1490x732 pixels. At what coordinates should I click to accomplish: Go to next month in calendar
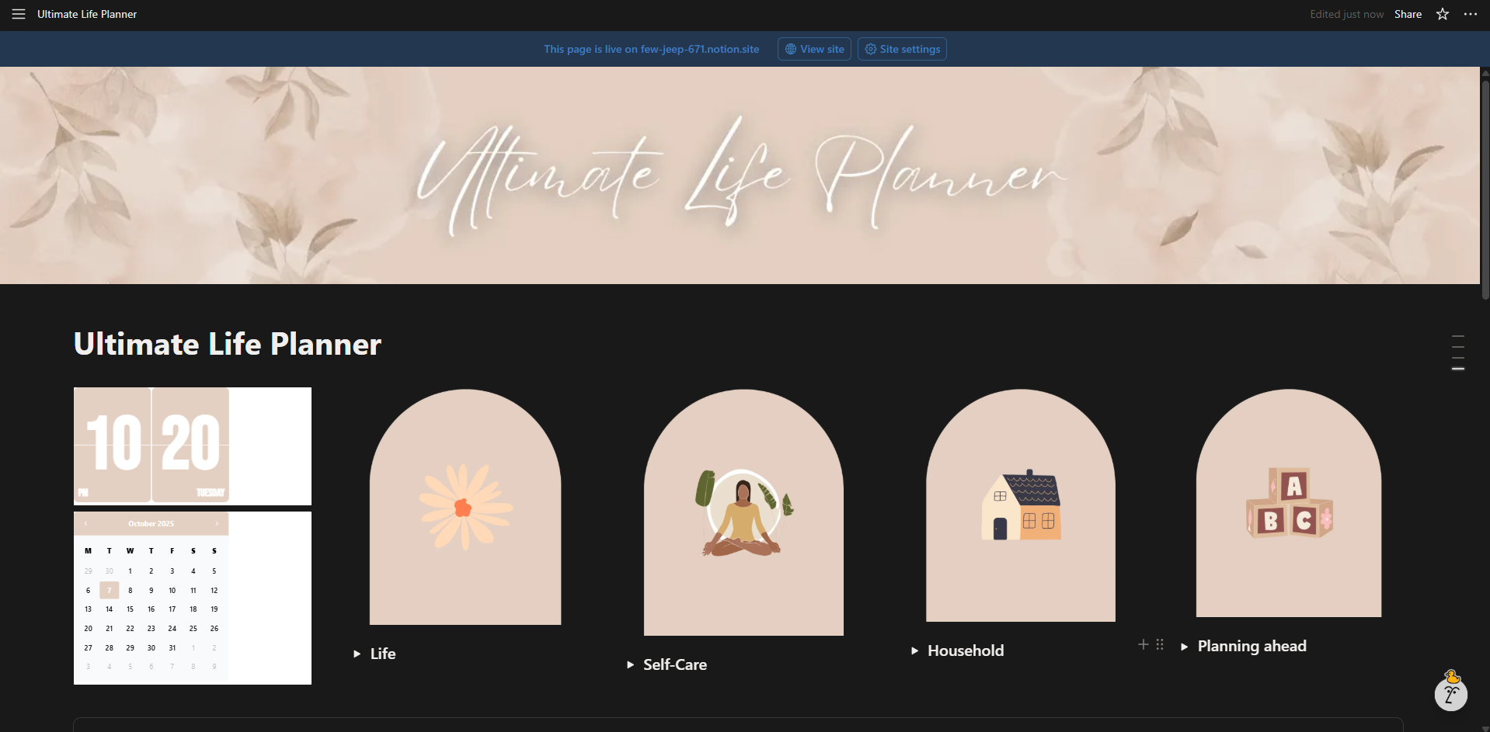tap(217, 524)
